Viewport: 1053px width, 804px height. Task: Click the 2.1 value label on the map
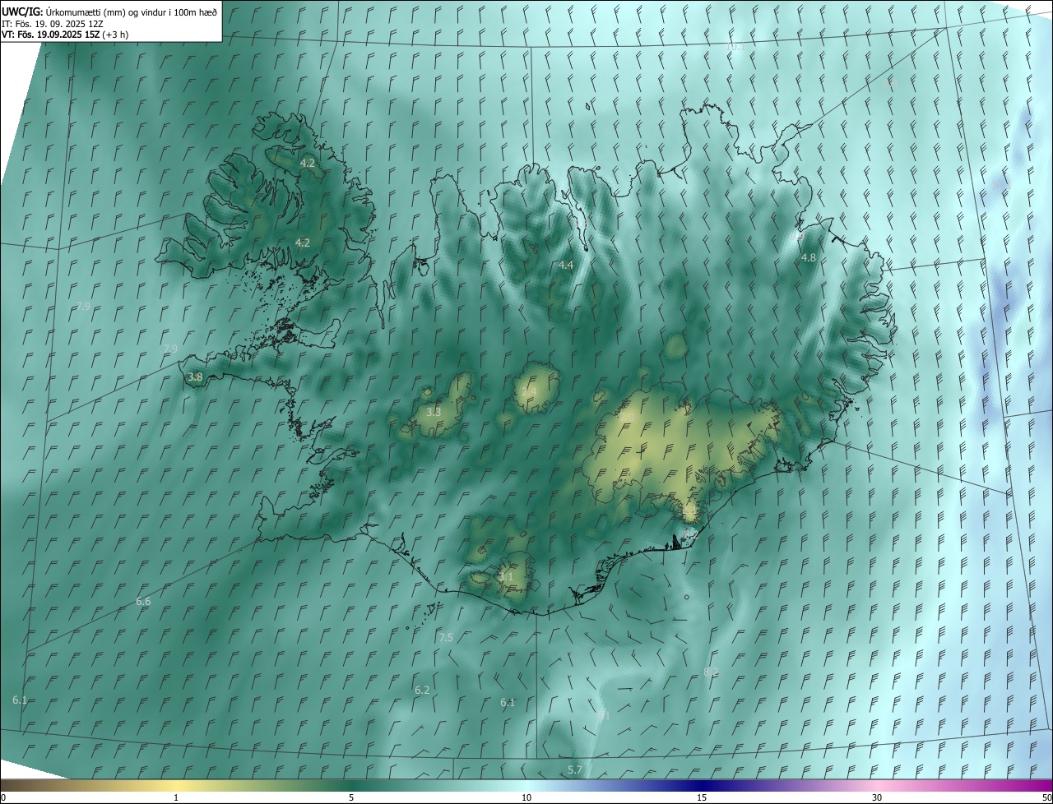click(689, 510)
